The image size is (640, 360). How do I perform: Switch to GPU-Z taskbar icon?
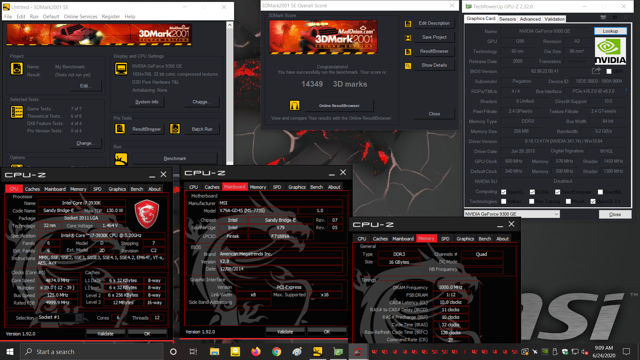338,352
